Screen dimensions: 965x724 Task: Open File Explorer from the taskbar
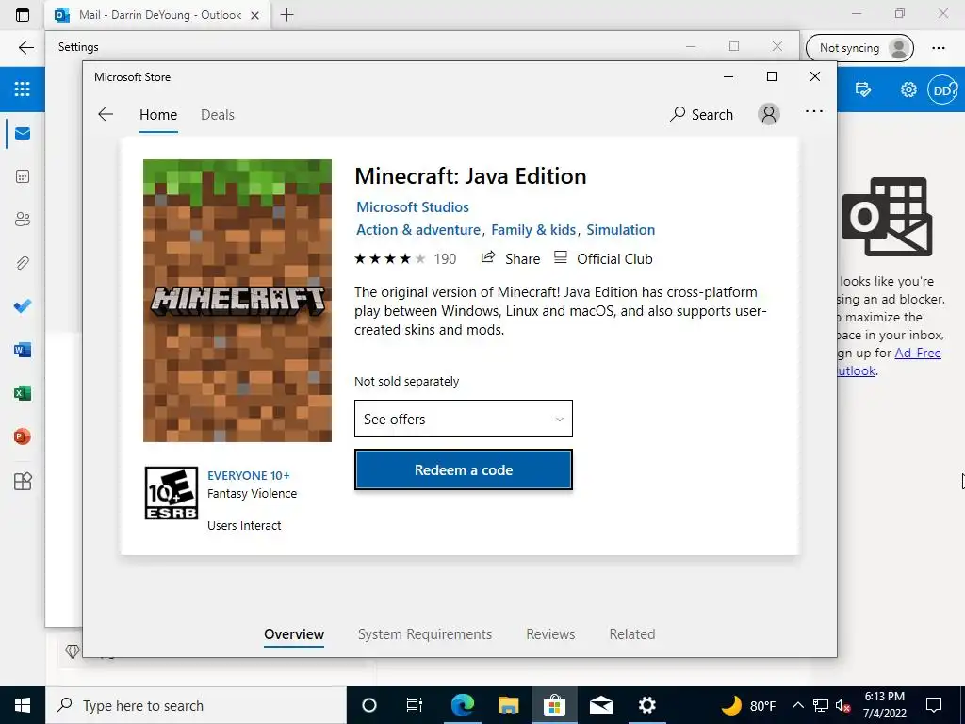pyautogui.click(x=508, y=705)
